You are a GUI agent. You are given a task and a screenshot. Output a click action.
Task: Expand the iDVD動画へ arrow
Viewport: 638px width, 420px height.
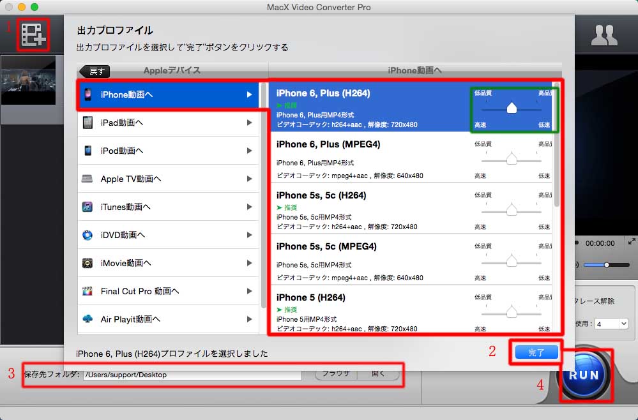coord(250,235)
